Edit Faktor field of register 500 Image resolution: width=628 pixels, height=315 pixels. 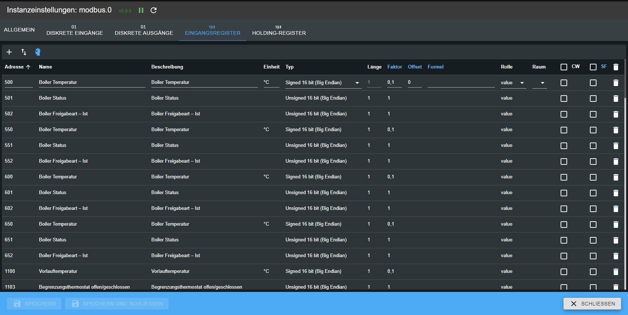394,82
